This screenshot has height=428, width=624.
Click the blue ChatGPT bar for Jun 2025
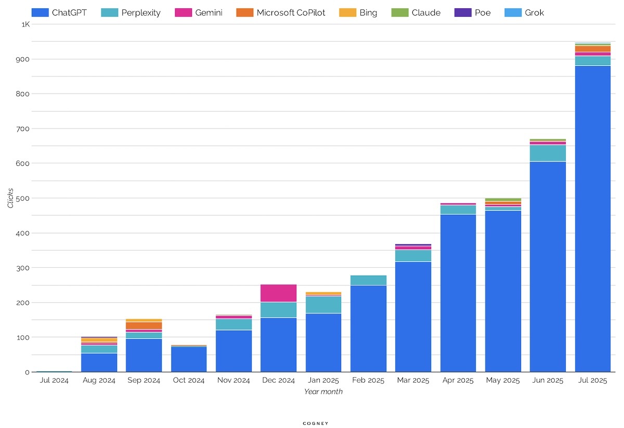coord(548,267)
